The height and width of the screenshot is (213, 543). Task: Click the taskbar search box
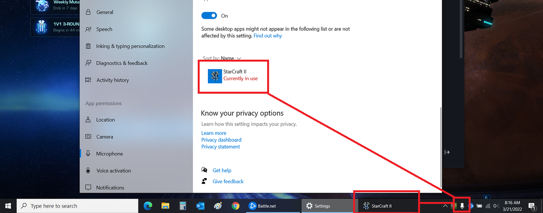click(77, 206)
